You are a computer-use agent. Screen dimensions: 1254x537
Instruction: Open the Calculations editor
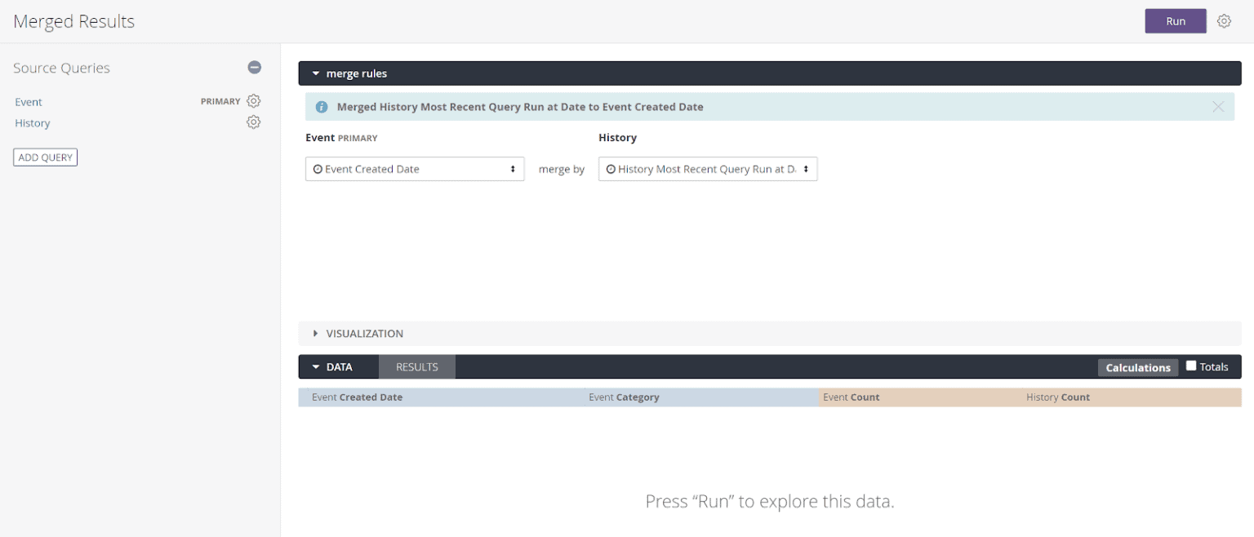tap(1138, 367)
